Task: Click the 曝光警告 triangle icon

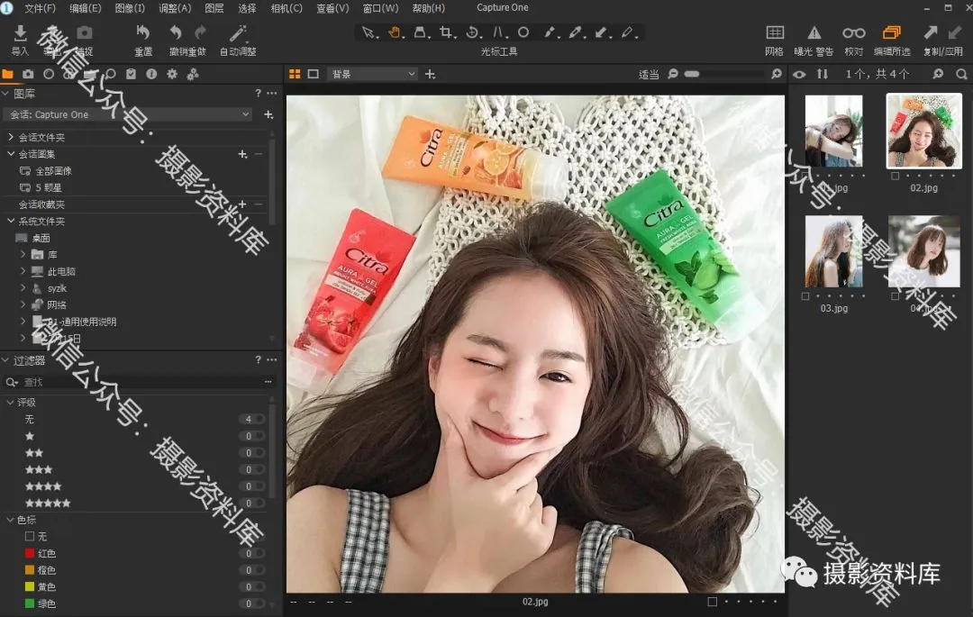Action: (814, 33)
